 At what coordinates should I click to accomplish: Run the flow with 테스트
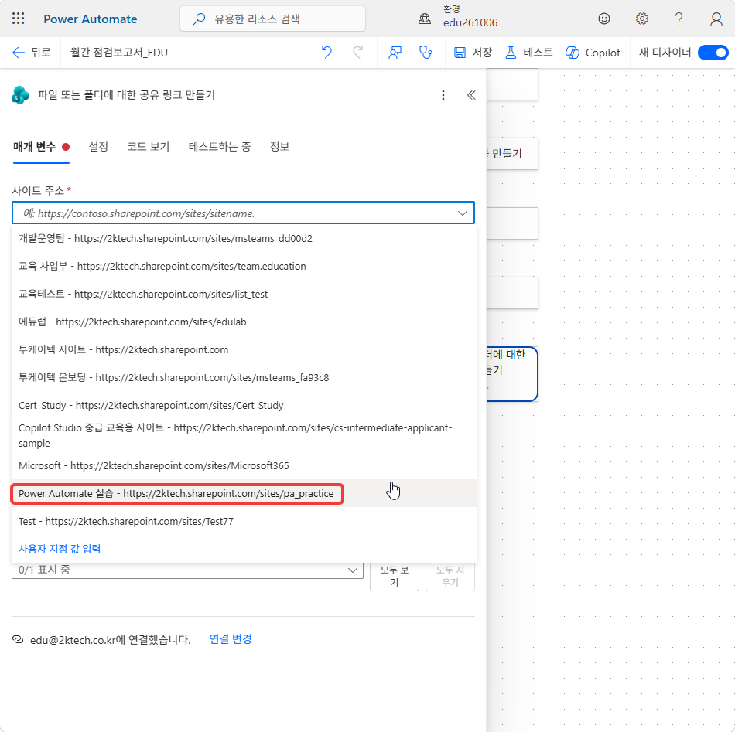point(528,53)
